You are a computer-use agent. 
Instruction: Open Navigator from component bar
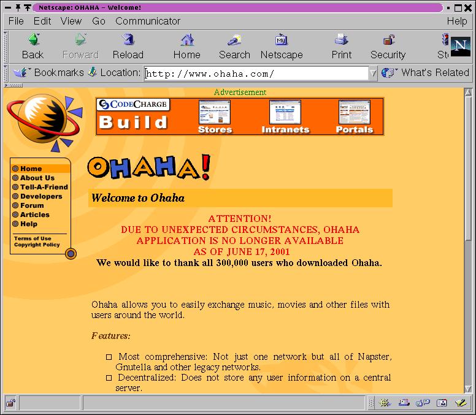pos(385,403)
